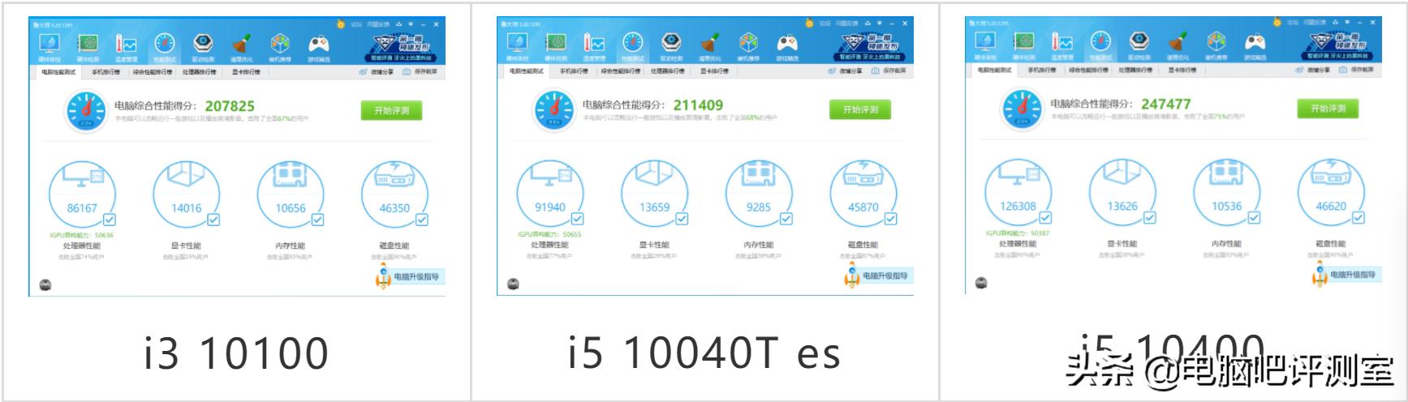Open 温度管理 in the i3 10100 window

[x=127, y=45]
